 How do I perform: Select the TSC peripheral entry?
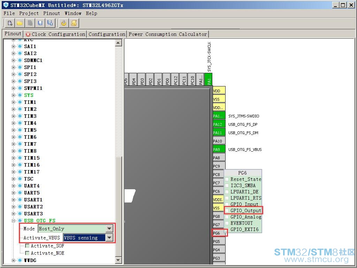(29, 179)
